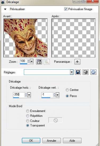Click the Décalage horiz. blue slider bar
Viewport: 100px width, 146px height.
[x=16, y=98]
